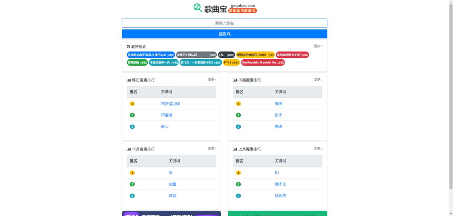Open keyword 周深 in weekly ranking

point(278,104)
